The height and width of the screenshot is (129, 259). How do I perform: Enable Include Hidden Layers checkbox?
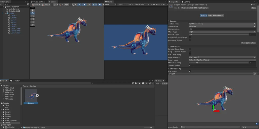coord(190,49)
